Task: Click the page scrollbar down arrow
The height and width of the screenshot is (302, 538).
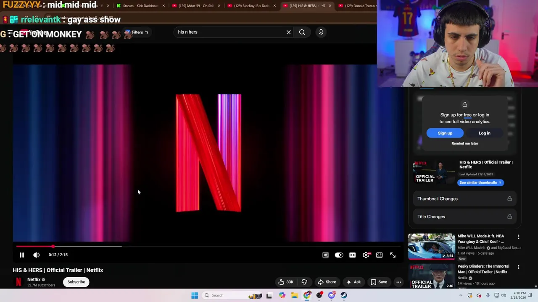Action: [535, 286]
